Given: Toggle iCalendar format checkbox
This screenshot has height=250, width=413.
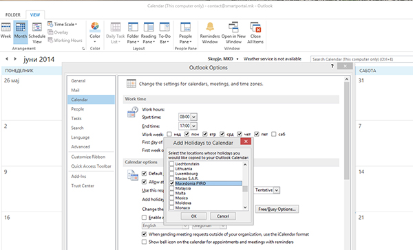Looking at the screenshot, I should [x=144, y=234].
